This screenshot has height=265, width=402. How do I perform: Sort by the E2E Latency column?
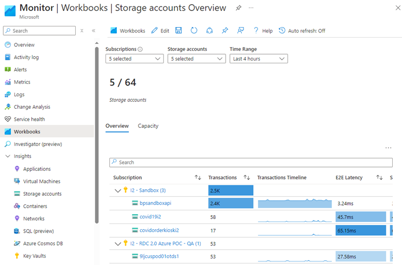tap(379, 177)
